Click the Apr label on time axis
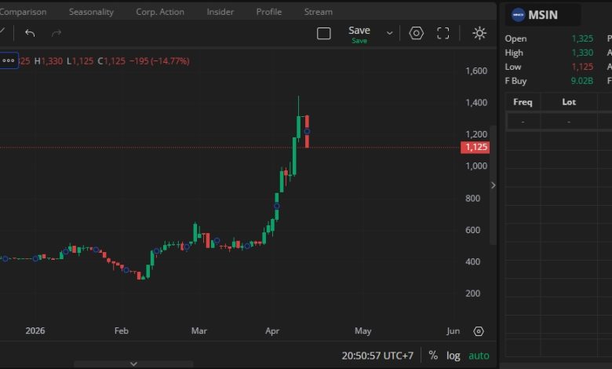 [x=272, y=331]
